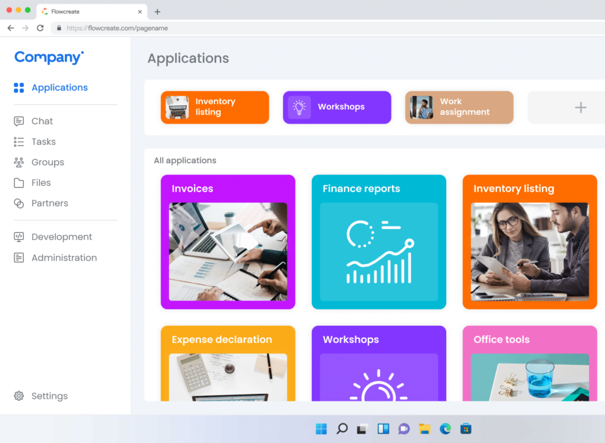Viewport: 605px width, 443px height.
Task: Open the Expense declaration application card
Action: 228,363
